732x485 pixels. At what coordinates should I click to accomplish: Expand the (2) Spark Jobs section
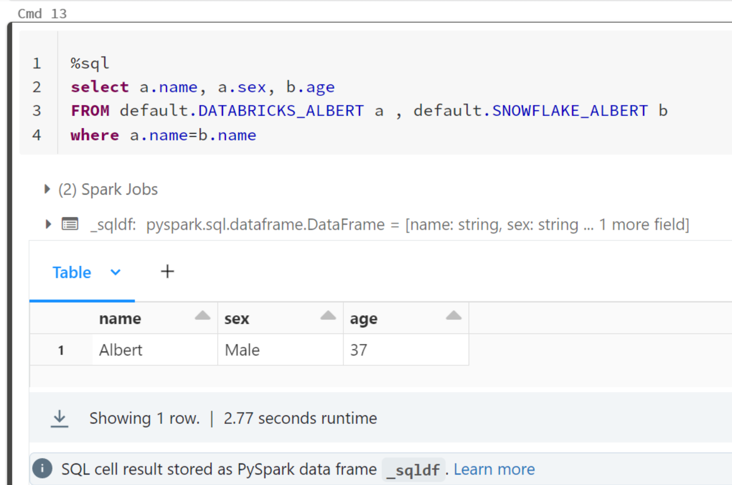click(46, 189)
